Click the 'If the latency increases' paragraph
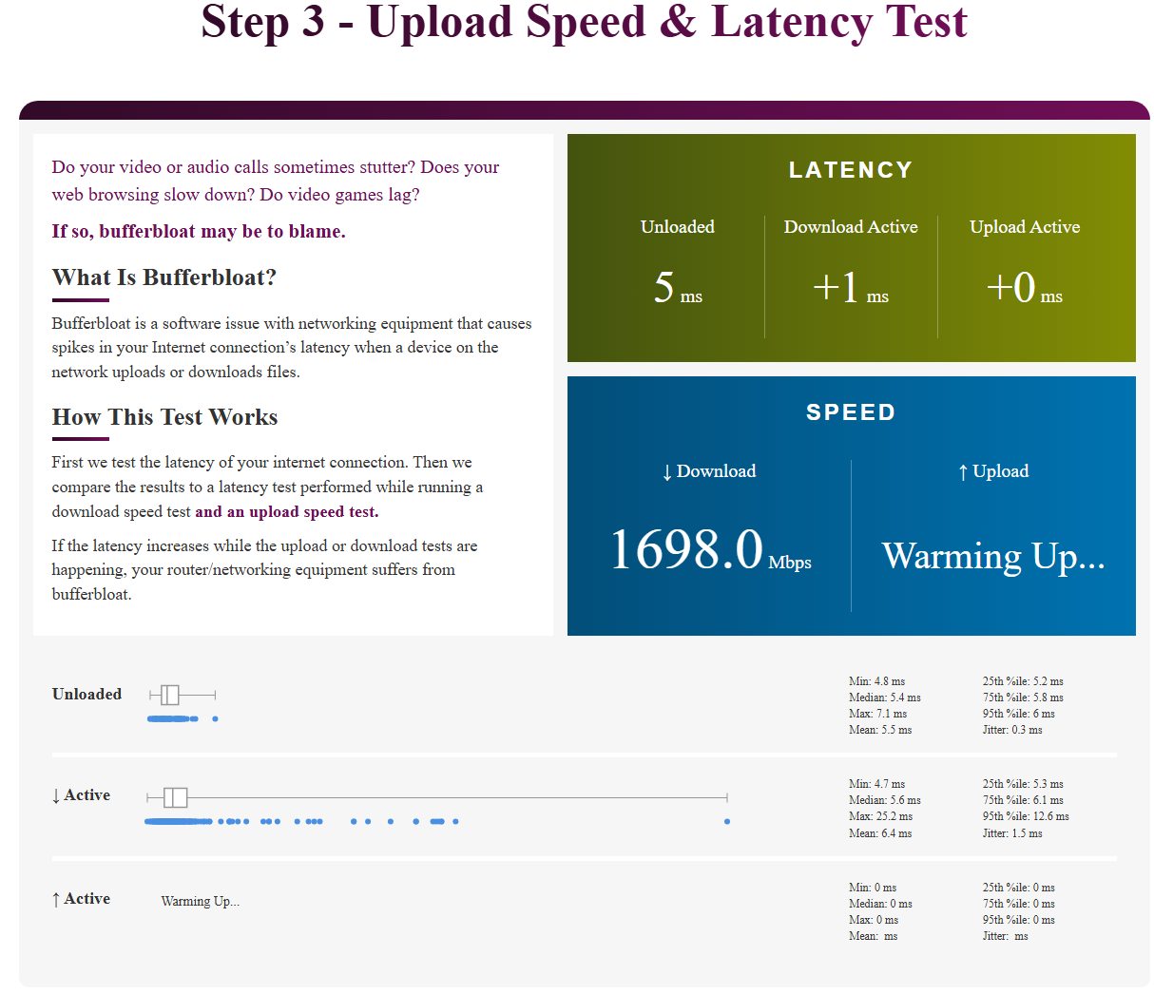This screenshot has height=994, width=1154. (x=264, y=570)
